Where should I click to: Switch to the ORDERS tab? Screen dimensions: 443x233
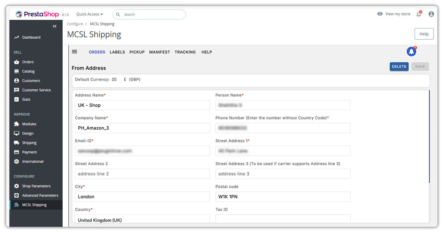[x=97, y=52]
